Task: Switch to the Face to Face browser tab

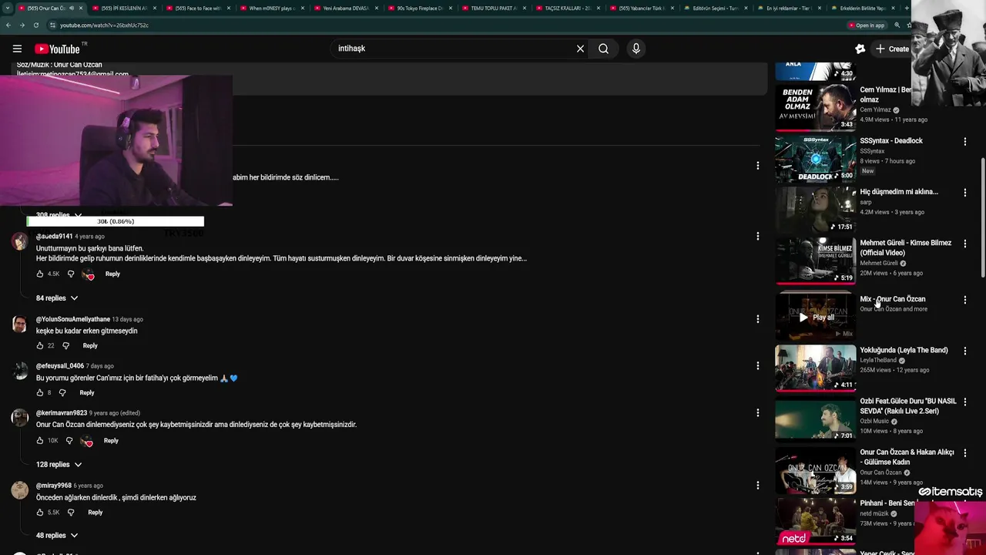Action: (x=197, y=8)
